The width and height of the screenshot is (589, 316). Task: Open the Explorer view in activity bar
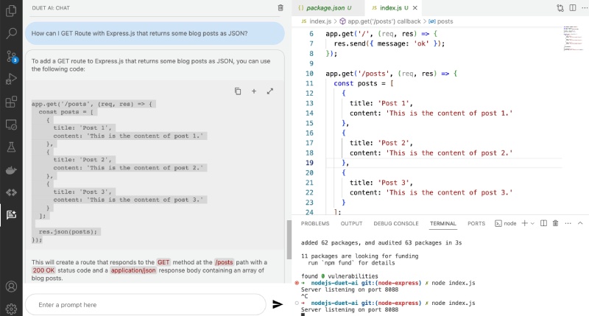pos(11,10)
